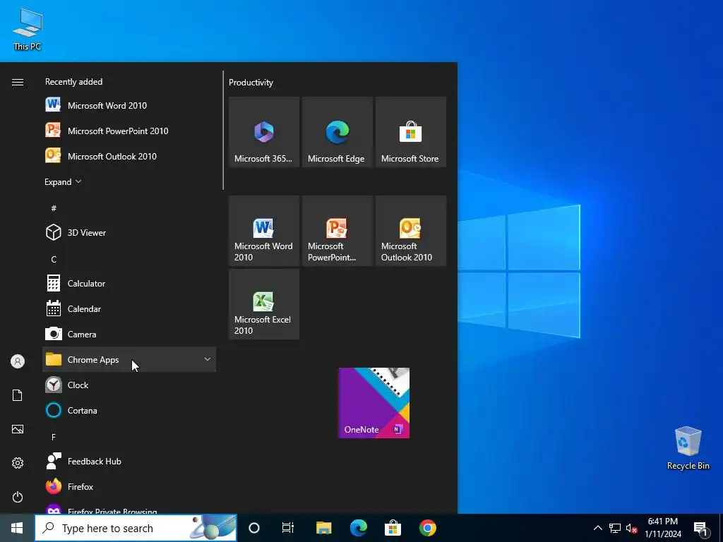
Task: Open the Clock app
Action: [x=129, y=385]
